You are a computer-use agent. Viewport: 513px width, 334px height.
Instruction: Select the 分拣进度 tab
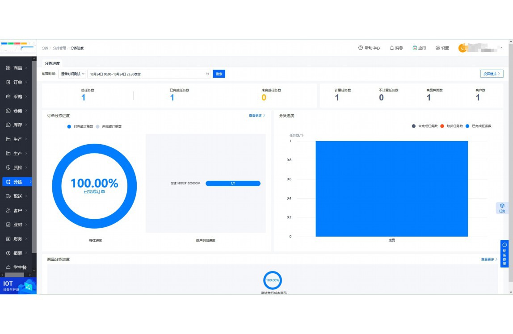pos(52,63)
